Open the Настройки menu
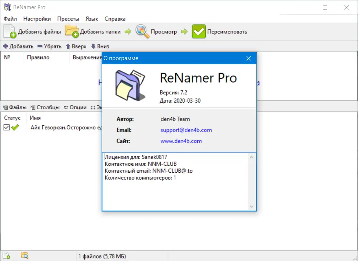Image resolution: width=358 pixels, height=261 pixels. click(x=37, y=19)
